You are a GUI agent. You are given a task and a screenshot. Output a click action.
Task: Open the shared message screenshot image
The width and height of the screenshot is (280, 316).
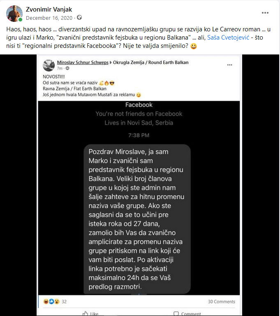point(139,198)
